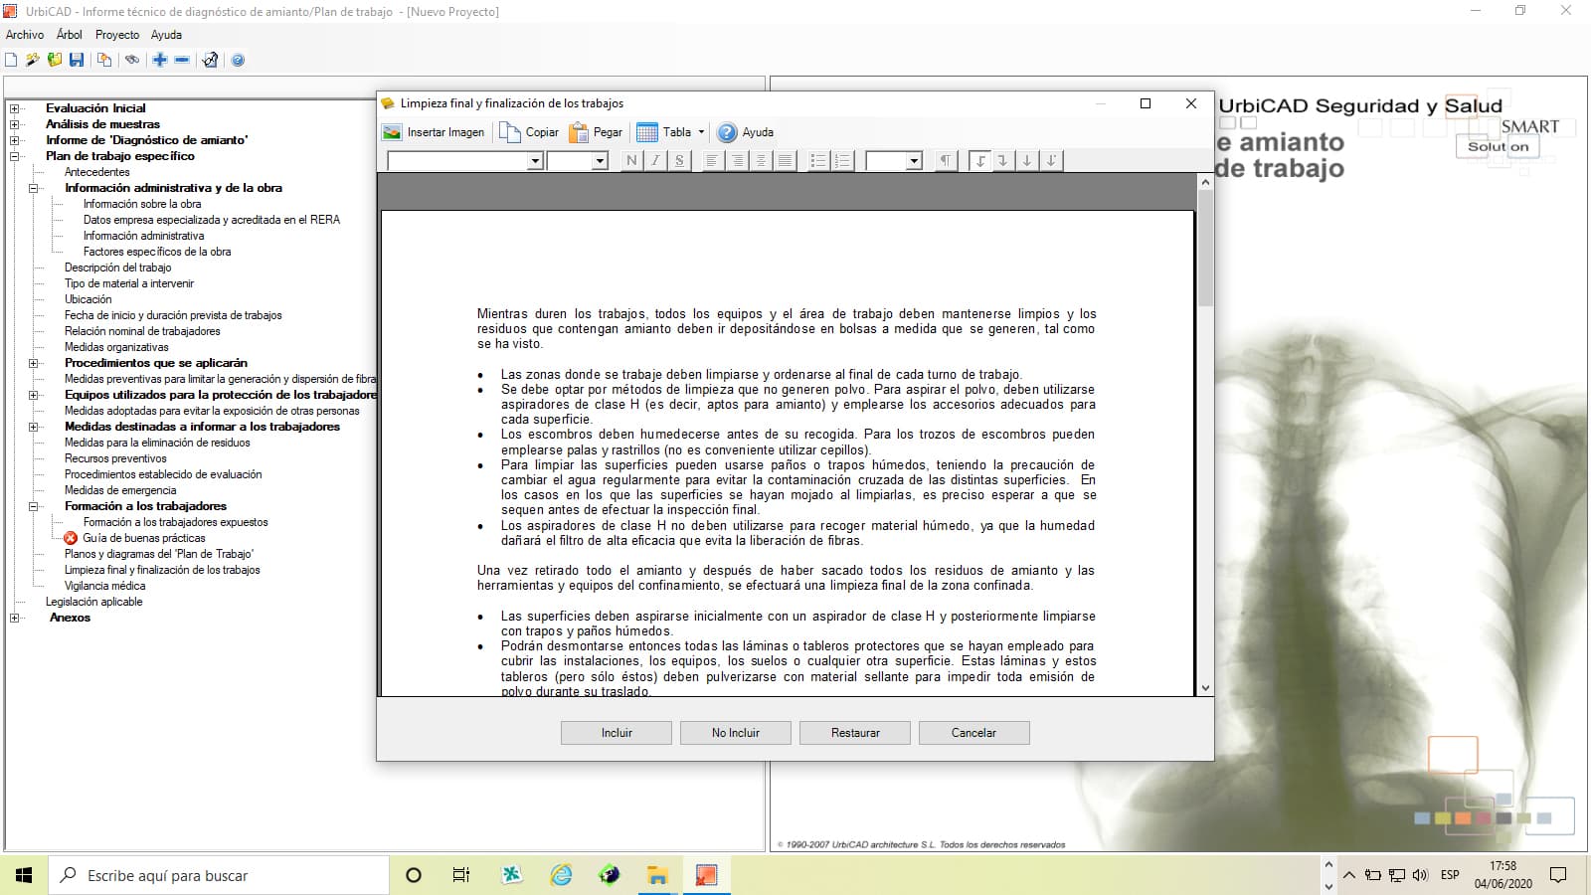The width and height of the screenshot is (1591, 895).
Task: Collapse the Plan de trabajo específico node
Action: (15, 156)
